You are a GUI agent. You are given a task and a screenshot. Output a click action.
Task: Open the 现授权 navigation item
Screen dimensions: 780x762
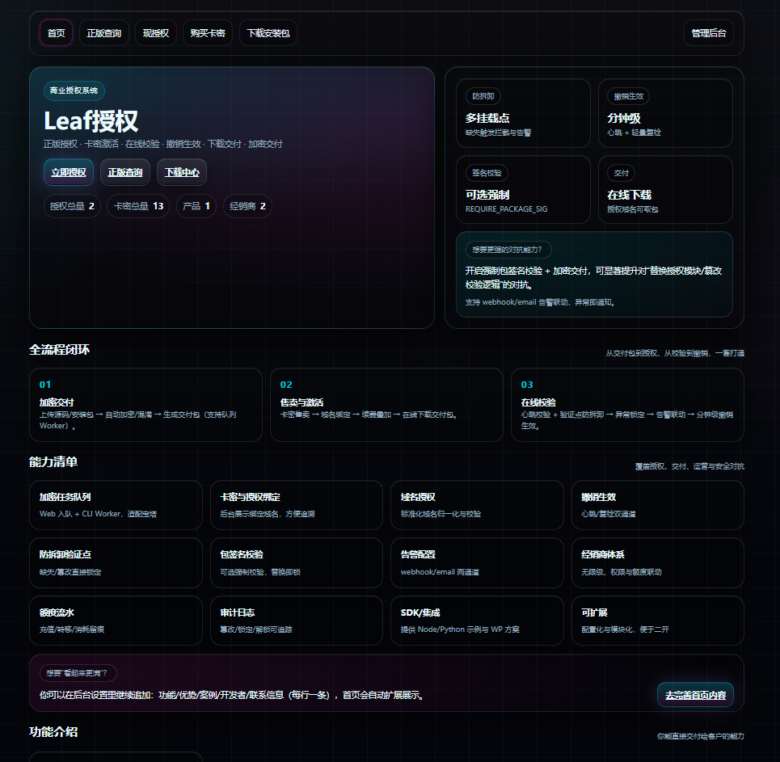coord(155,33)
